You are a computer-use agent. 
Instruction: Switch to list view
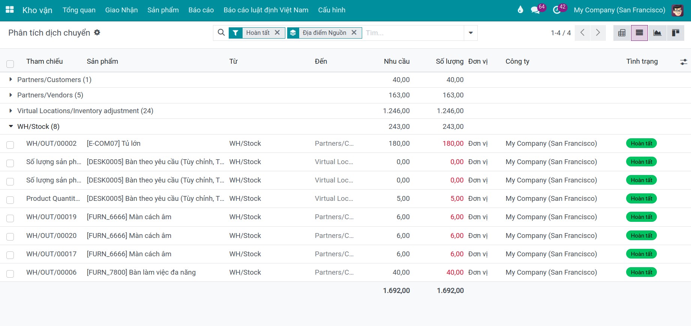639,33
